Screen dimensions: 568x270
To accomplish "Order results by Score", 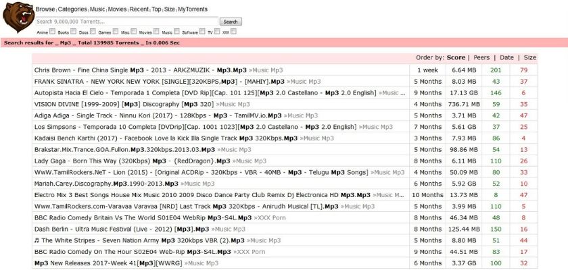I will point(456,57).
